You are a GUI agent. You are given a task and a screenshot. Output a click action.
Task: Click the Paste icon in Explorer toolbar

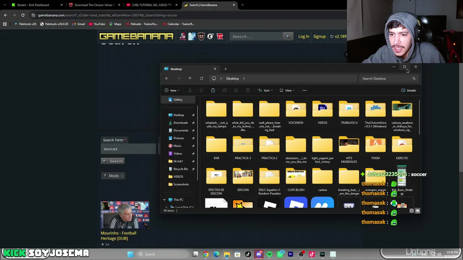coord(213,90)
